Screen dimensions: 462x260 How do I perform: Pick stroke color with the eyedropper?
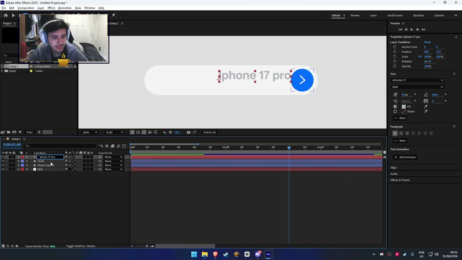pos(426,112)
